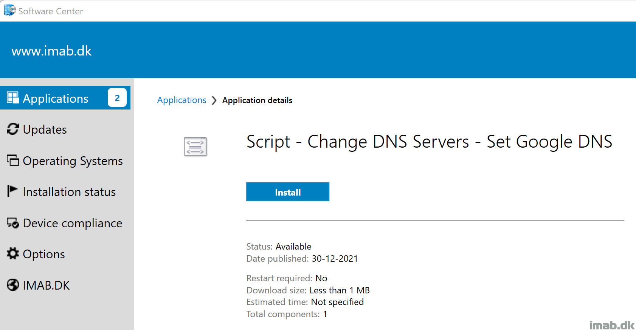Click the Application details breadcrumb text

tap(257, 100)
